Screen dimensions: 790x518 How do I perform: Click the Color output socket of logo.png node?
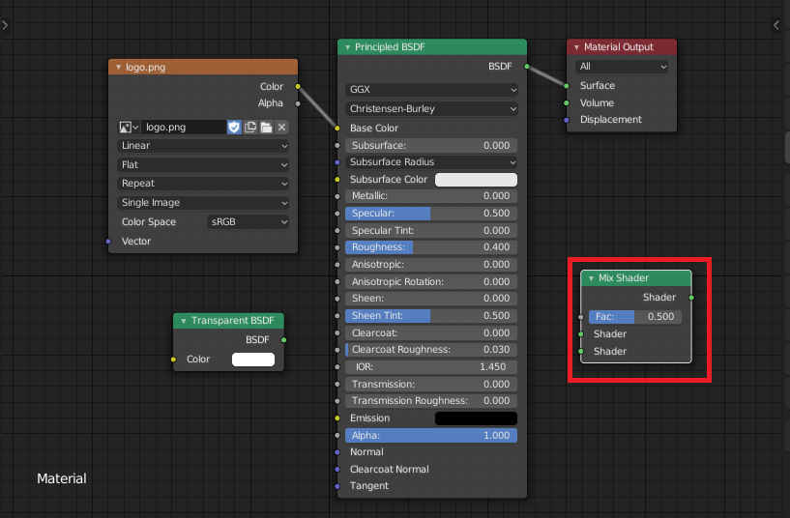click(298, 87)
